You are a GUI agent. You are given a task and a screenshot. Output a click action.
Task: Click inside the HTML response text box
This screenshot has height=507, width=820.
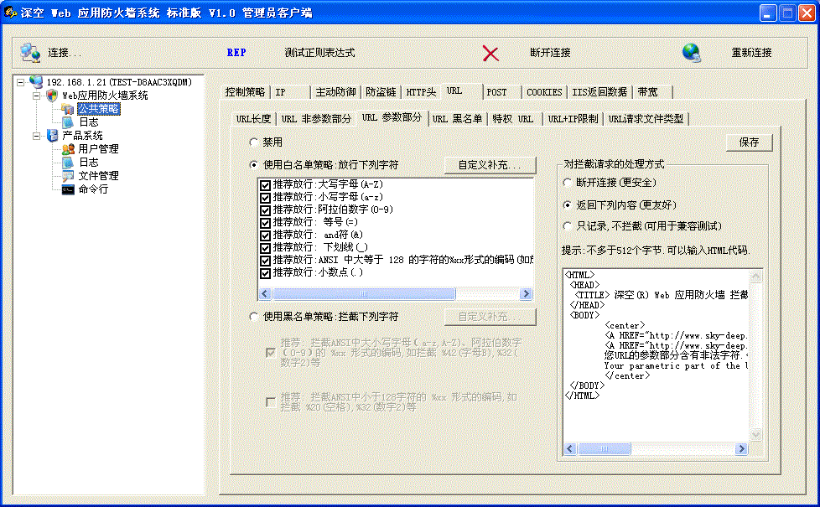point(657,355)
